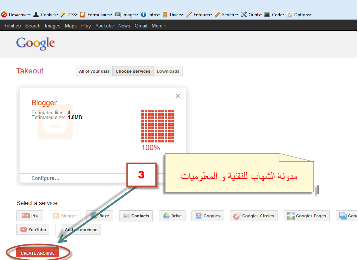358x260 pixels.
Task: Click the Entourer pencil icon
Action: [x=189, y=14]
